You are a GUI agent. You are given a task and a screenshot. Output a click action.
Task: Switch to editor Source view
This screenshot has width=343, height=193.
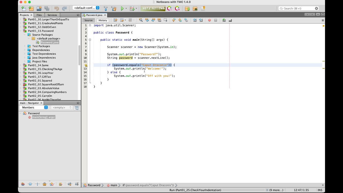(88, 20)
